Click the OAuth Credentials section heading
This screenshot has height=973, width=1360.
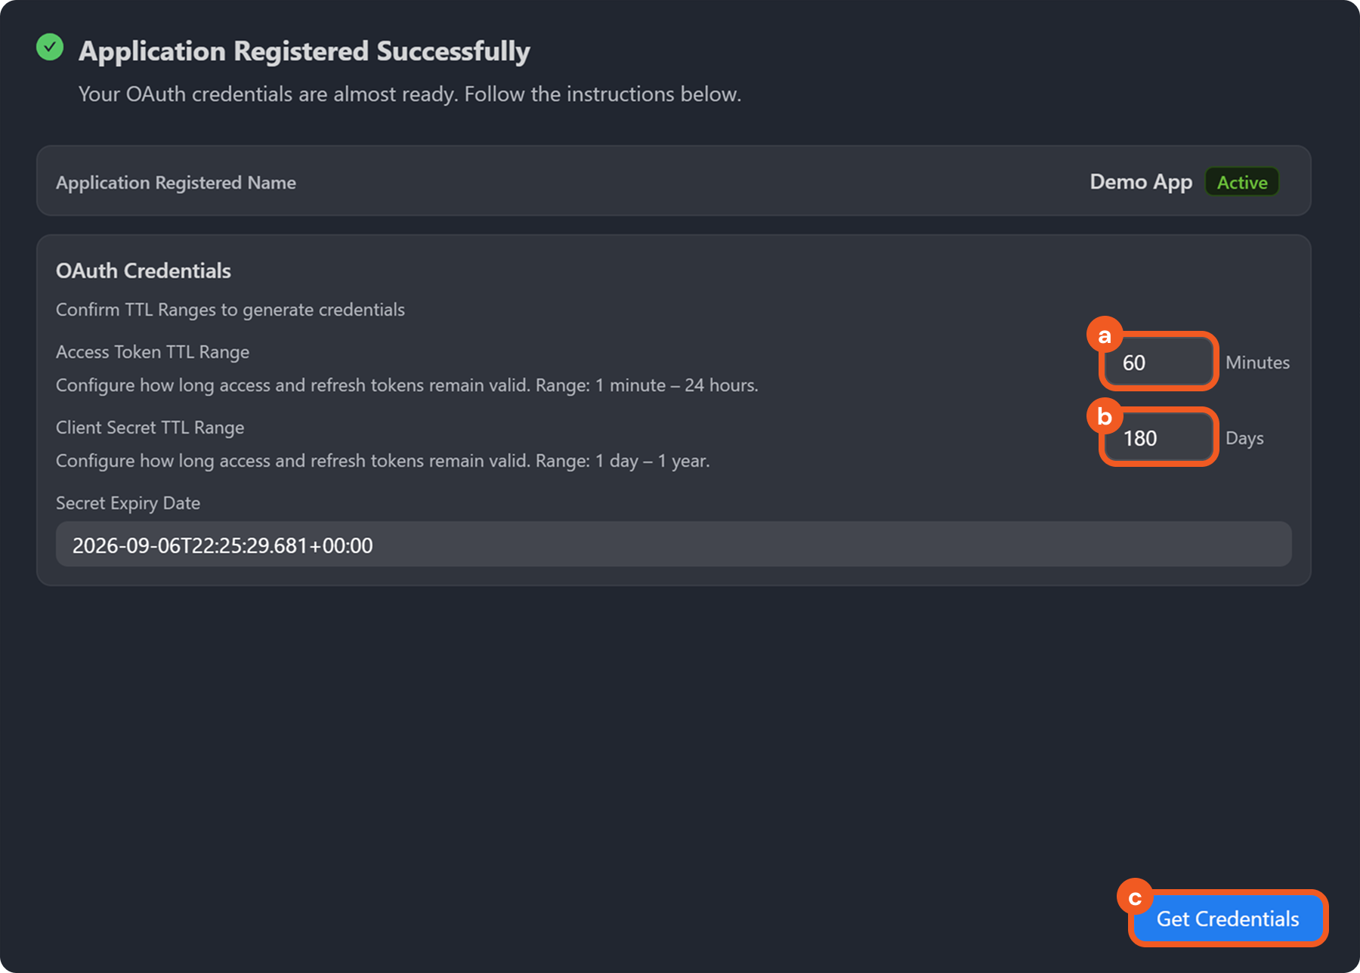[144, 271]
